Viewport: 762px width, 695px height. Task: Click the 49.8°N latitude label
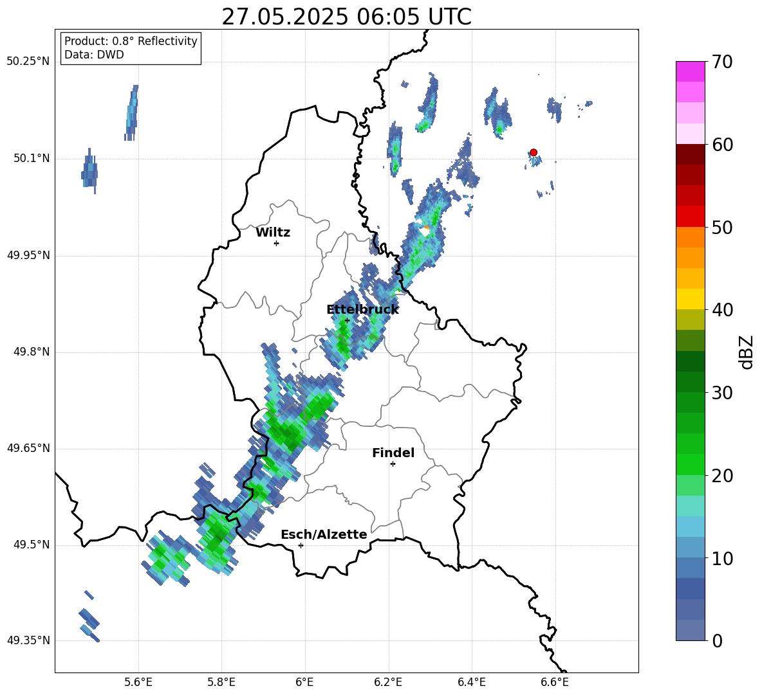[x=32, y=352]
